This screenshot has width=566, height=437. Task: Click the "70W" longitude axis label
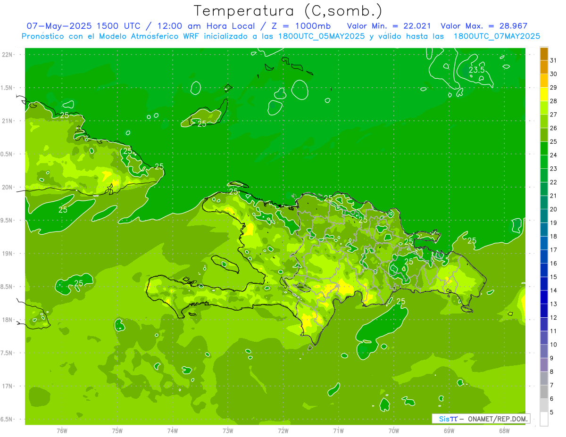click(394, 431)
